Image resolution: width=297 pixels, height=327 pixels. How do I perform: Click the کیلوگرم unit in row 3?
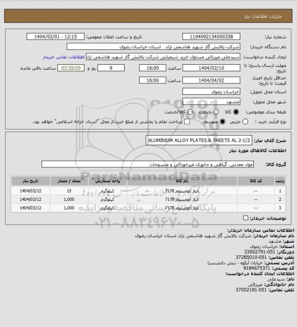point(107,208)
